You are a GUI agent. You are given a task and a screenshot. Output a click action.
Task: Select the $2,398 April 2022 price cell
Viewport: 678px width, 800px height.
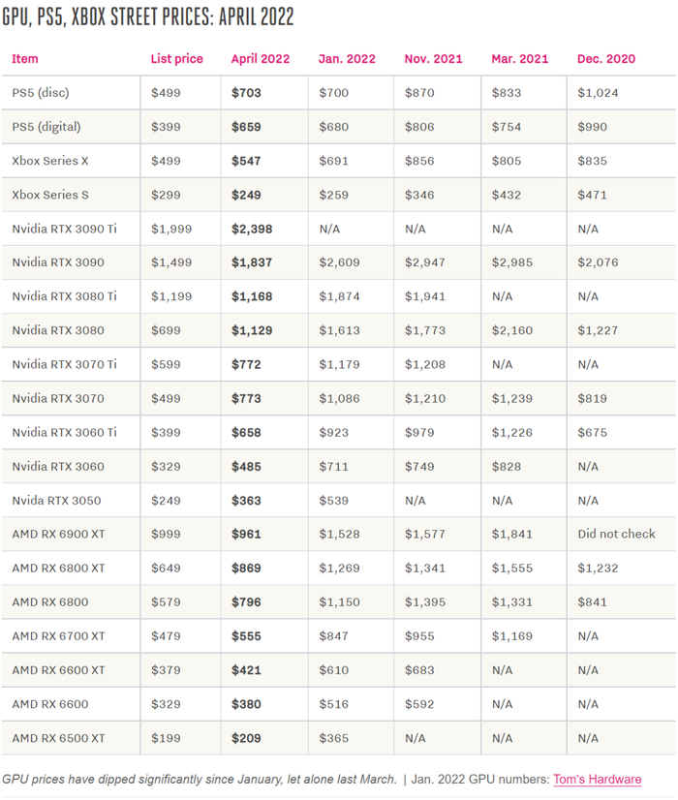point(252,229)
